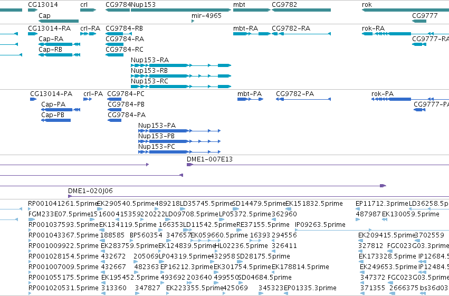
Task: Select transcript crl-RA
Action: pos(90,28)
